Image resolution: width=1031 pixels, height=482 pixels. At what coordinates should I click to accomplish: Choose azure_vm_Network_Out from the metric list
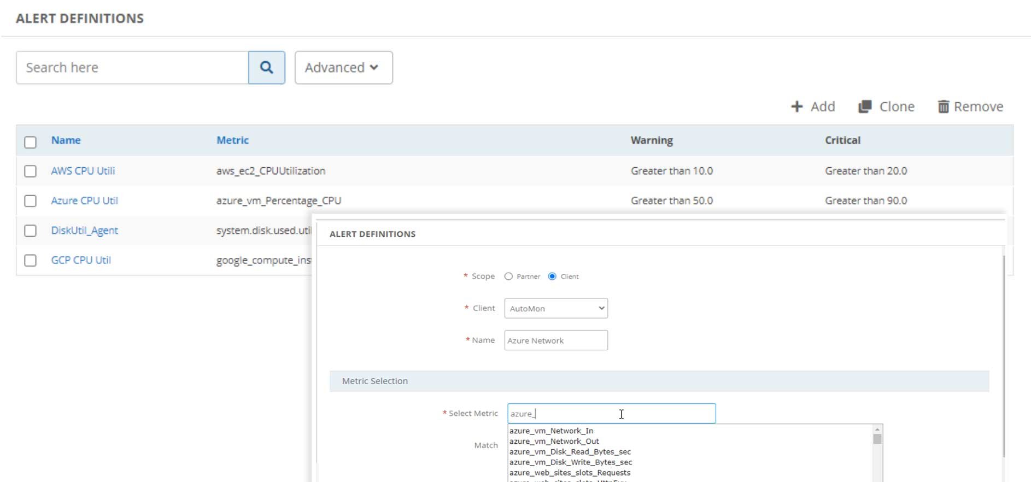pos(554,441)
